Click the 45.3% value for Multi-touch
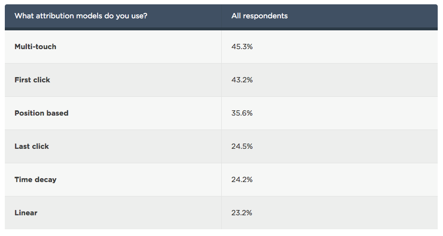Image resolution: width=443 pixels, height=236 pixels. click(x=242, y=47)
